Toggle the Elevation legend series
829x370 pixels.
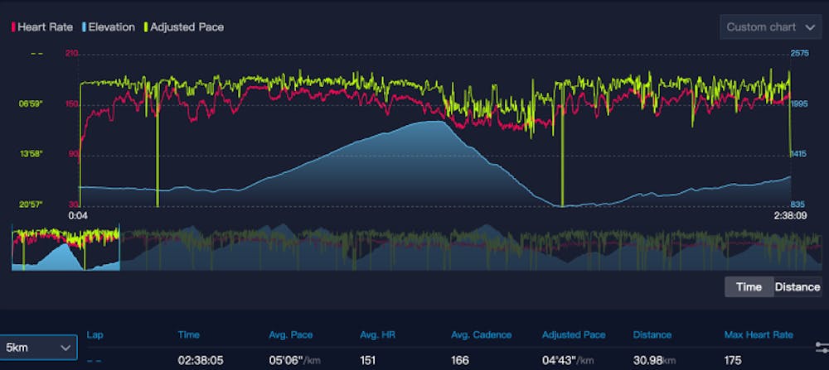click(110, 27)
